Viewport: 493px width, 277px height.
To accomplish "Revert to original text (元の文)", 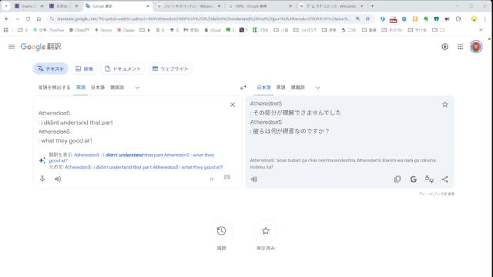I will pos(144,167).
